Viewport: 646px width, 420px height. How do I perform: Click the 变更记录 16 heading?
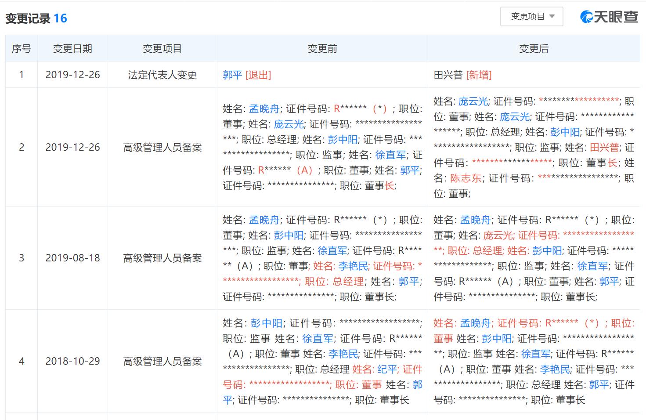tap(36, 18)
